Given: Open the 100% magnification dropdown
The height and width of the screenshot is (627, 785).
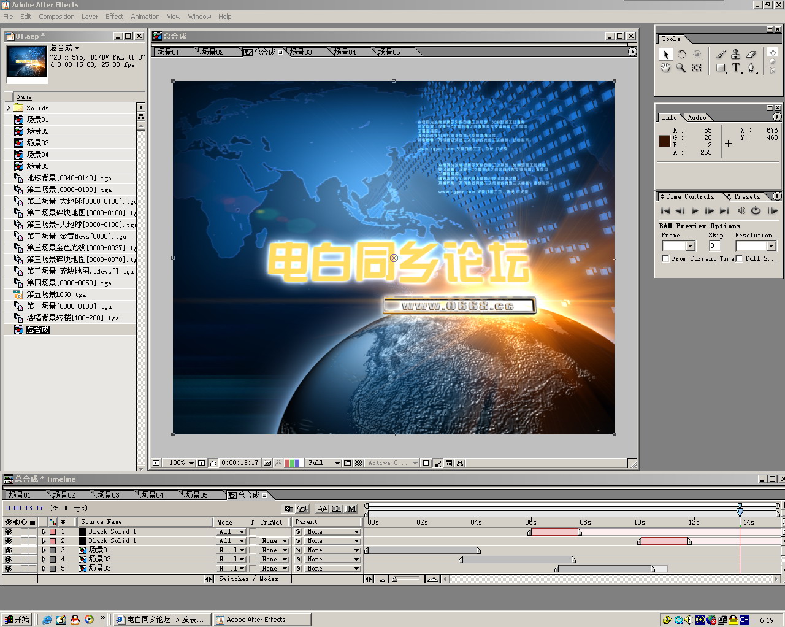Looking at the screenshot, I should 182,463.
